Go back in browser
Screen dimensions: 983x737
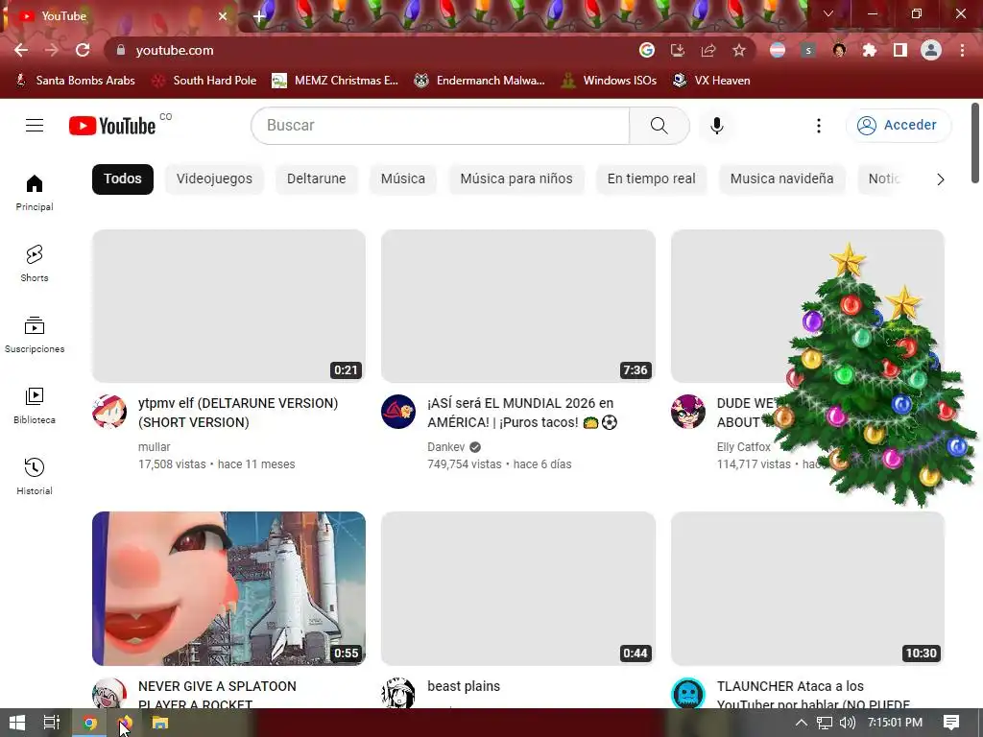[x=21, y=50]
